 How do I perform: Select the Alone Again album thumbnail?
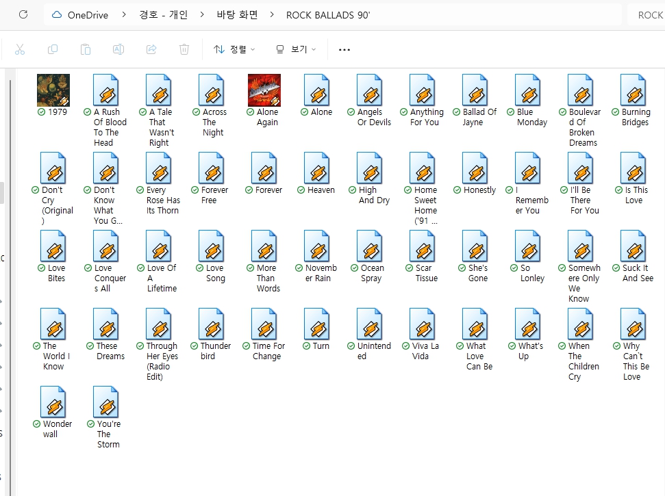tap(264, 90)
